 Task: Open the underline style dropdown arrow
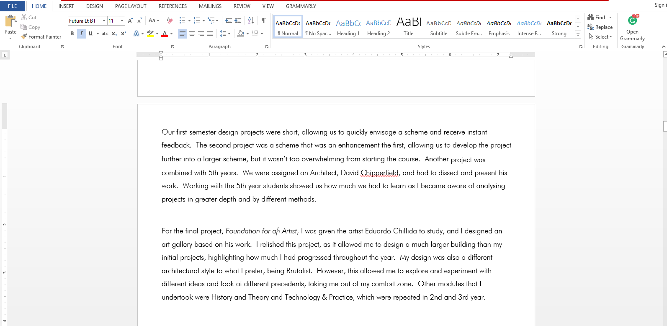98,34
